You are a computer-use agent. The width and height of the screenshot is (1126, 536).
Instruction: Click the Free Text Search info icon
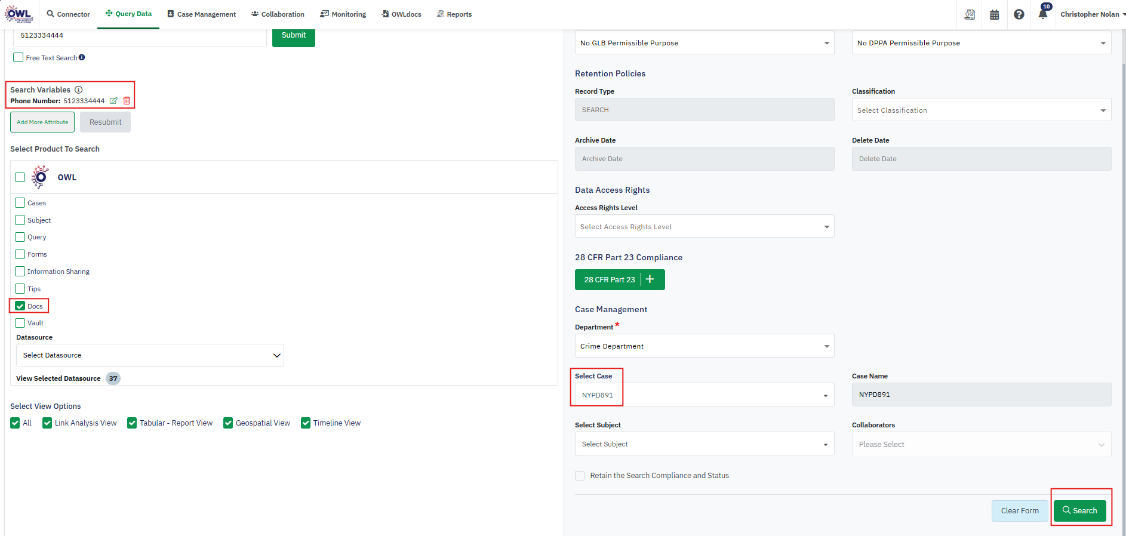tap(82, 57)
